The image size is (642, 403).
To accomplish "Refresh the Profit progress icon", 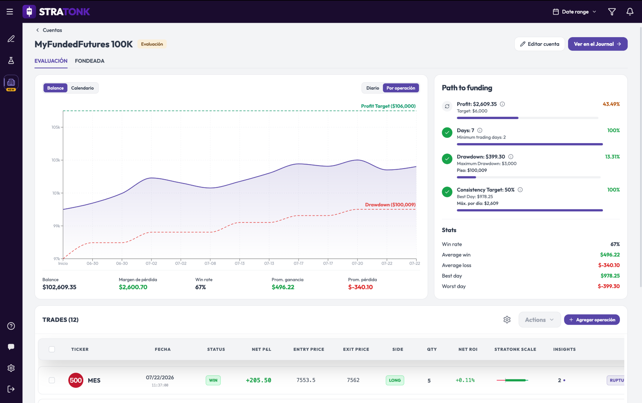I will [x=447, y=106].
